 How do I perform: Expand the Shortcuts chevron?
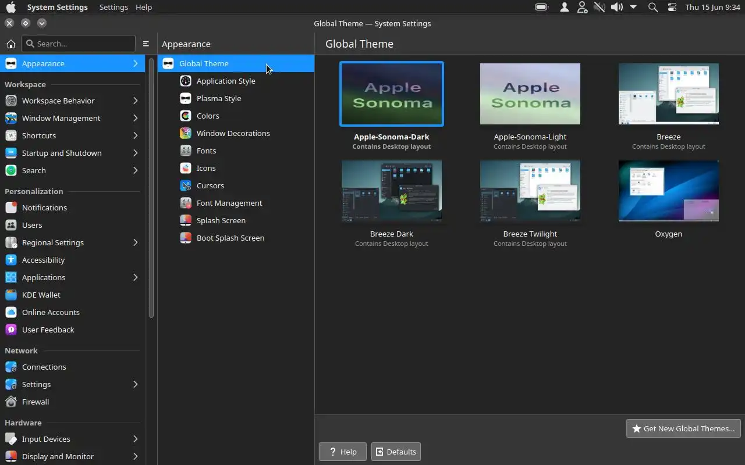[136, 135]
